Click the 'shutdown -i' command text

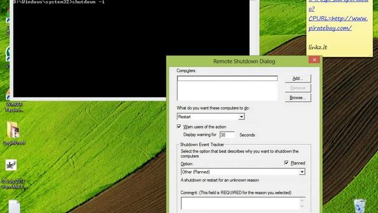click(88, 2)
